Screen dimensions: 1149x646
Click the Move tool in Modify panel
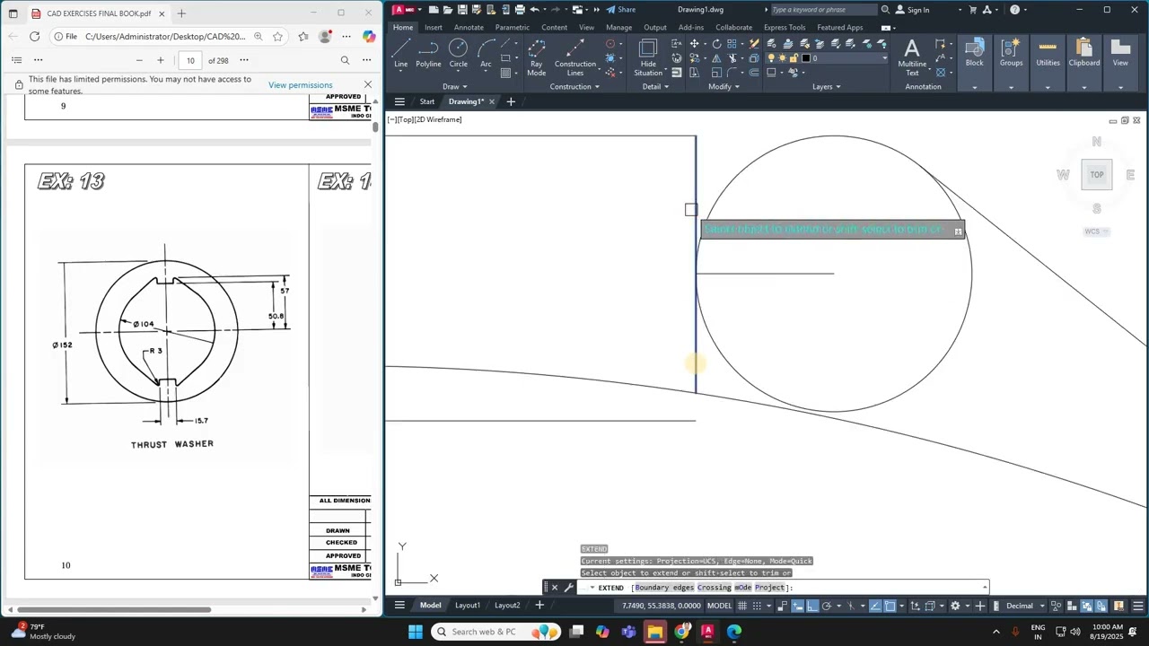pyautogui.click(x=694, y=43)
